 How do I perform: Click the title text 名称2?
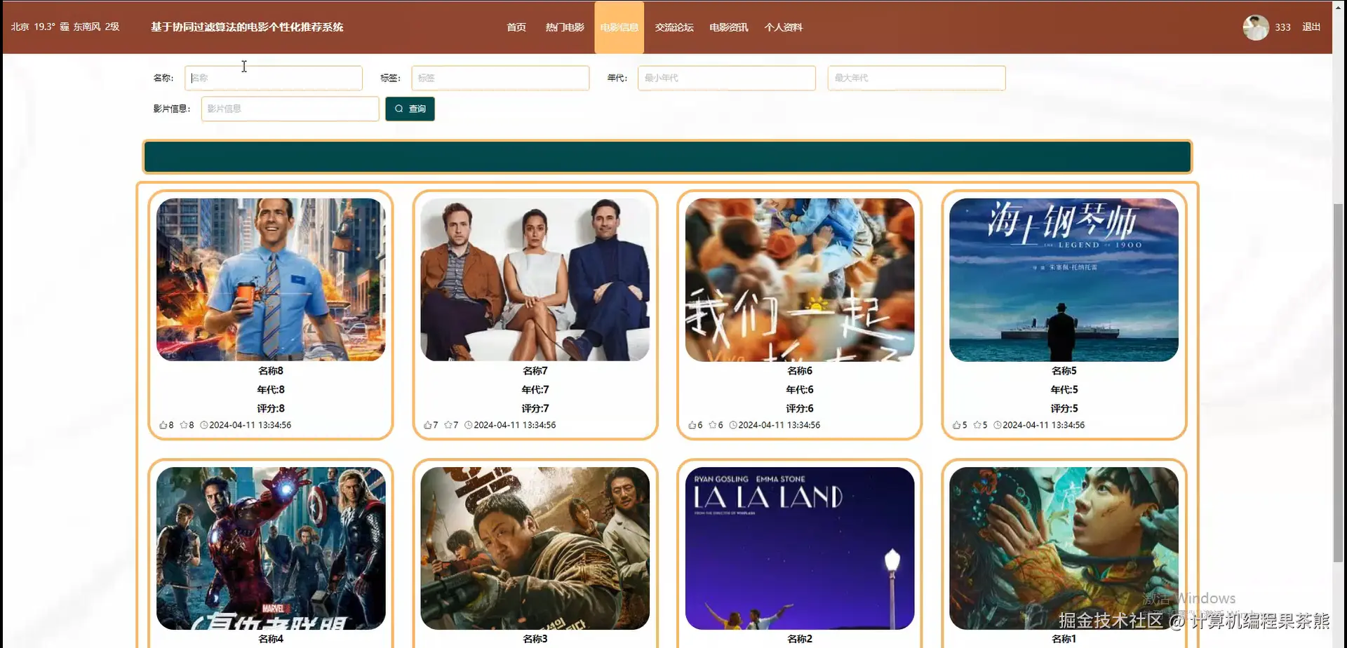pyautogui.click(x=800, y=639)
